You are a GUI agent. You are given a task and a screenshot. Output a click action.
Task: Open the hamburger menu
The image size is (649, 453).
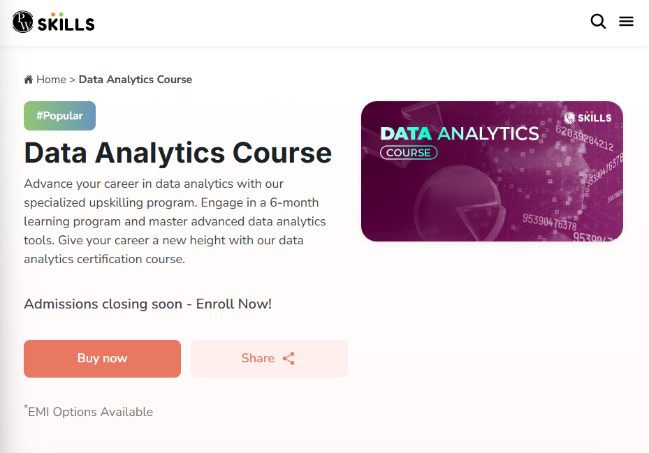tap(626, 22)
